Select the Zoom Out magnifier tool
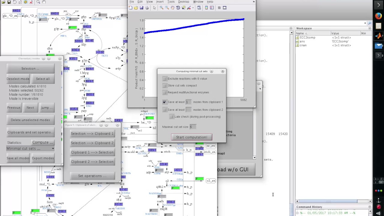This screenshot has height=216, width=384. (x=167, y=8)
